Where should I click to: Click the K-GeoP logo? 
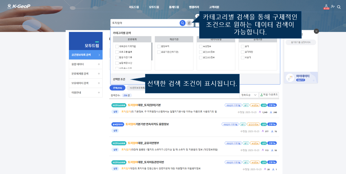19,6
